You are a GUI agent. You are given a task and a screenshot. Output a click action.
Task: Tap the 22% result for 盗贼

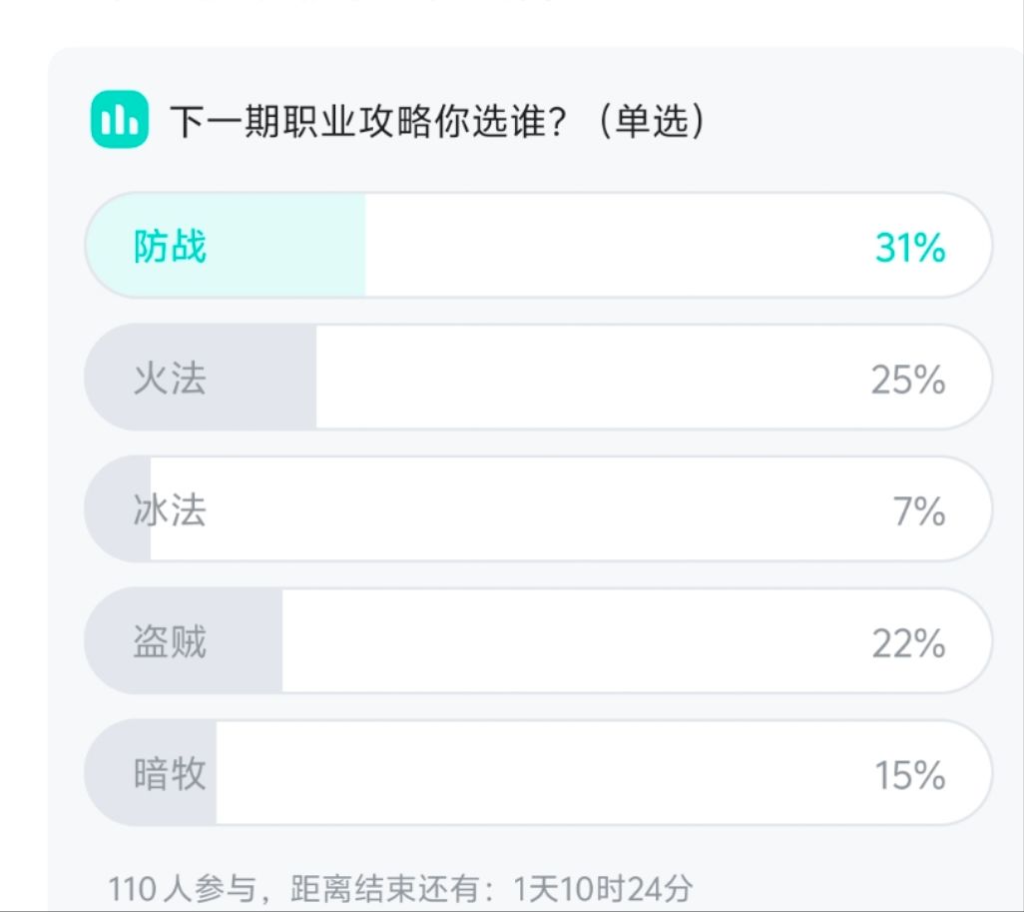(x=908, y=643)
